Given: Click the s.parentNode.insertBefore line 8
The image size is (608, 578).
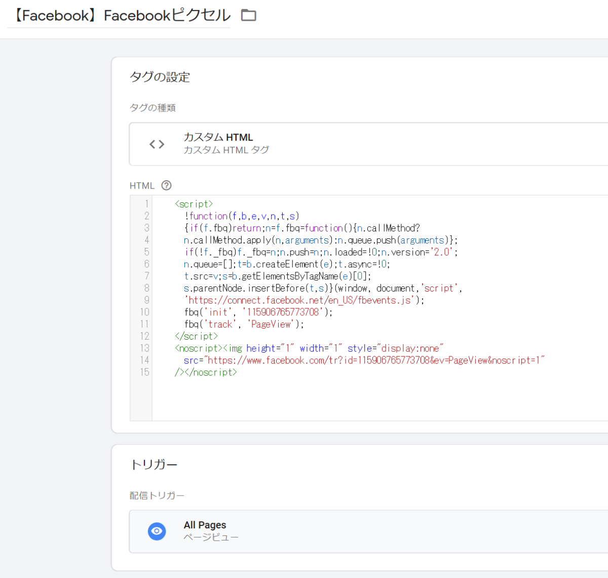Looking at the screenshot, I should point(323,288).
